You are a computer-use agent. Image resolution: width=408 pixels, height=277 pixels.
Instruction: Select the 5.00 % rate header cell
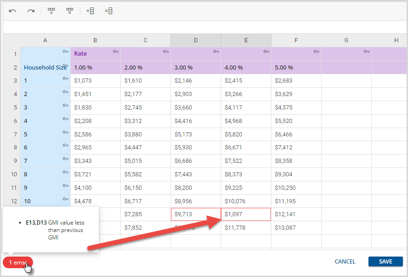[x=296, y=67]
